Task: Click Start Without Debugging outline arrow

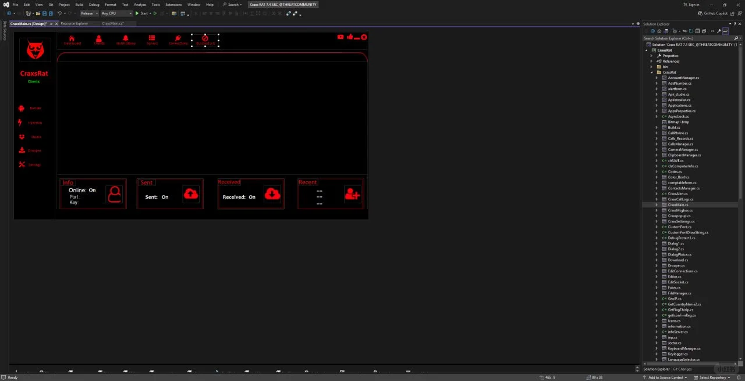Action: coord(155,13)
